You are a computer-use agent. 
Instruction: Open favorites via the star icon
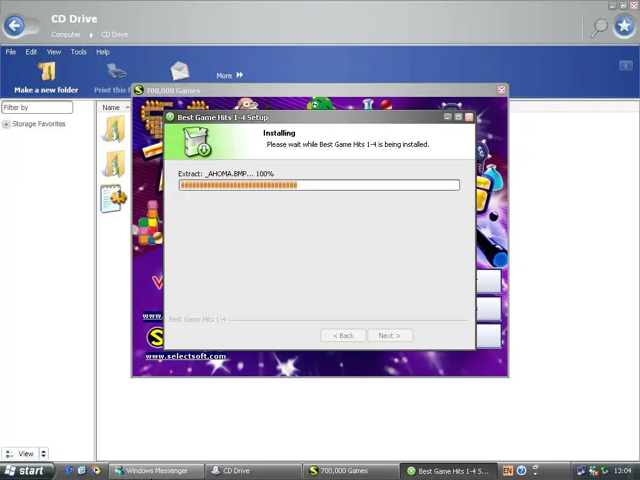624,26
